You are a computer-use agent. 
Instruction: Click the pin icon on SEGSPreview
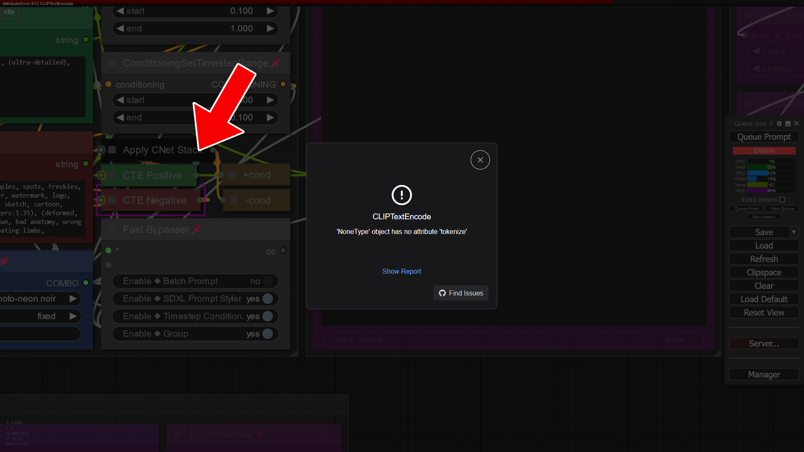point(259,435)
